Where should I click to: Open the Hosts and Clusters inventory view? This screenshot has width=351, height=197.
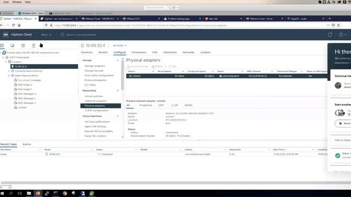coord(2,45)
